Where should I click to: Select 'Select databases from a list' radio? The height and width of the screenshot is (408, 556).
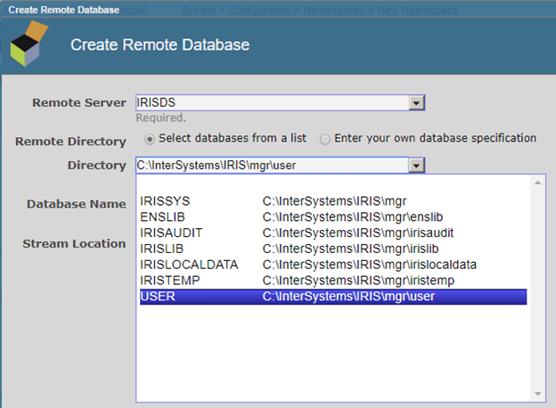click(x=150, y=139)
